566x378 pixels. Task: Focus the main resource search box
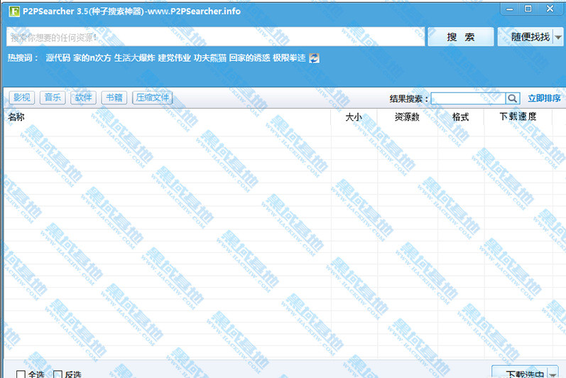click(215, 37)
